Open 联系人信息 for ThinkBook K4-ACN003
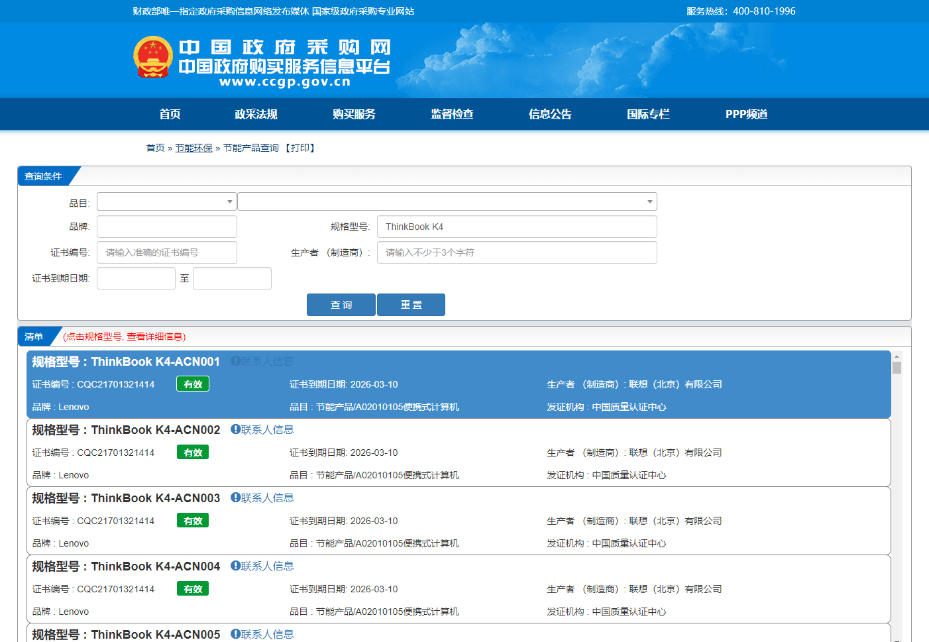This screenshot has width=929, height=642. click(x=267, y=498)
